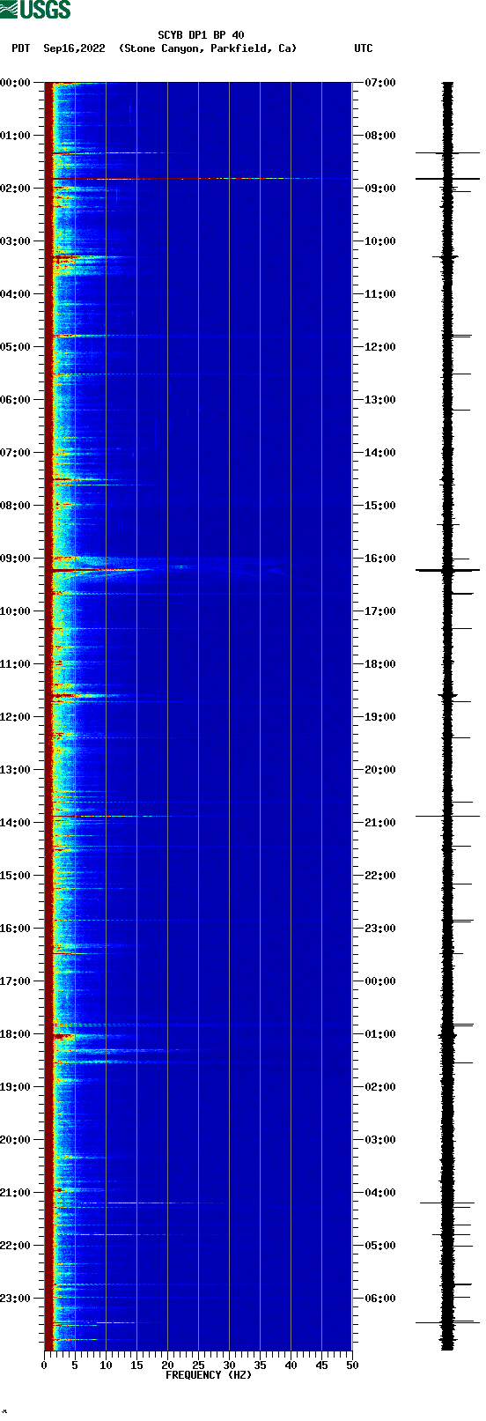Click the UTC "21:00" time label

379,823
